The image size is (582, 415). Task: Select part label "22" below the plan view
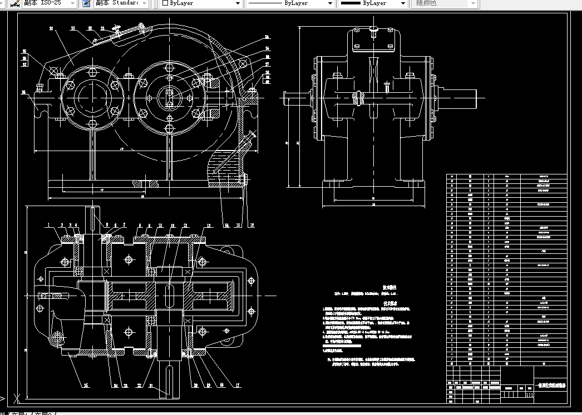point(139,386)
